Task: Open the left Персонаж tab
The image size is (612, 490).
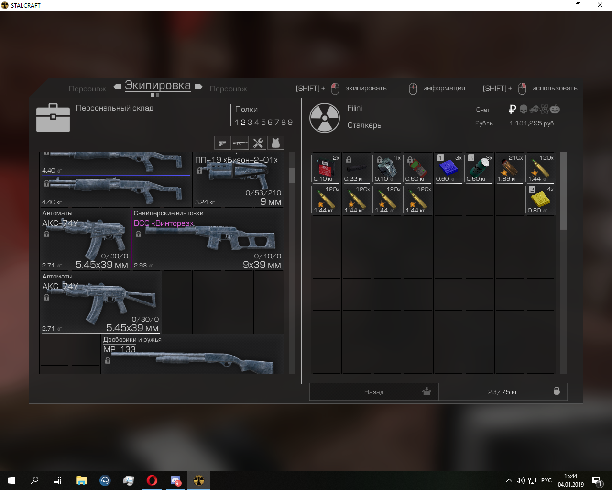Action: click(87, 89)
